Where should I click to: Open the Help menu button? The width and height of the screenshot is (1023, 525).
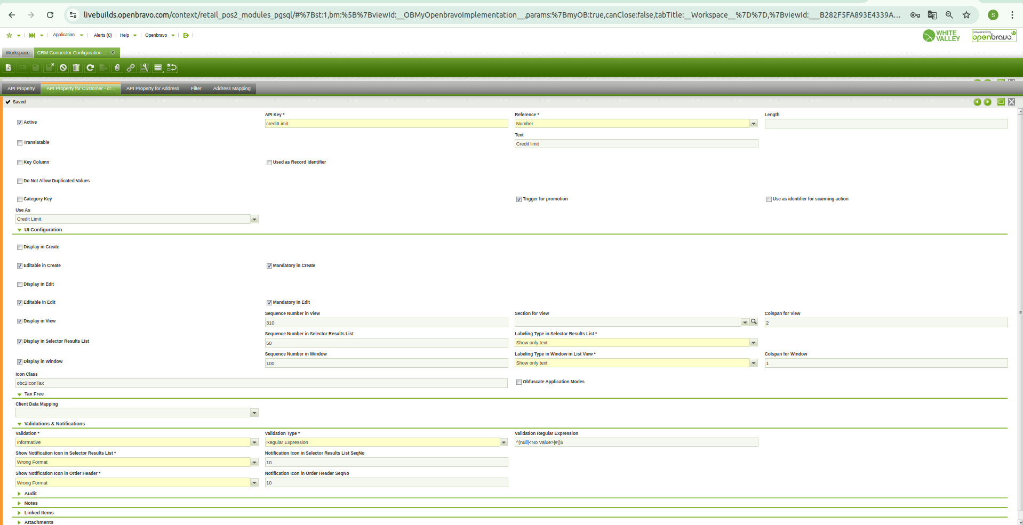[x=125, y=35]
